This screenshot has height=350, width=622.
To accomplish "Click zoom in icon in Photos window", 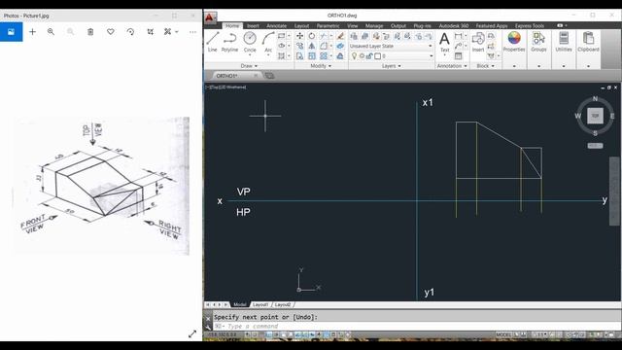I will (51, 32).
